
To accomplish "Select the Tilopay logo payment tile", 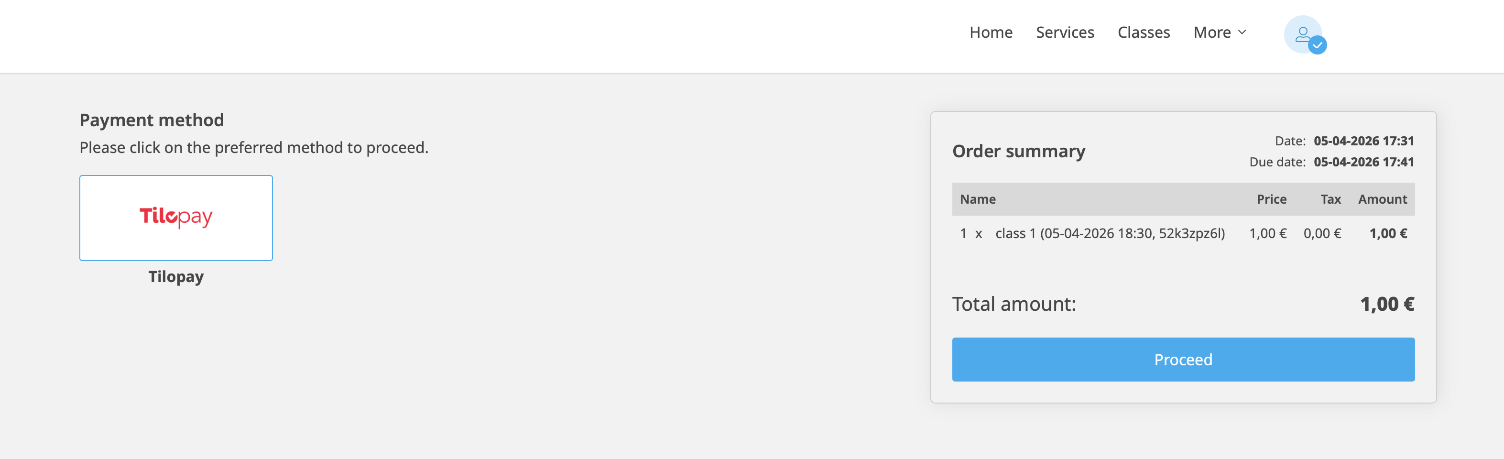I will pos(176,217).
